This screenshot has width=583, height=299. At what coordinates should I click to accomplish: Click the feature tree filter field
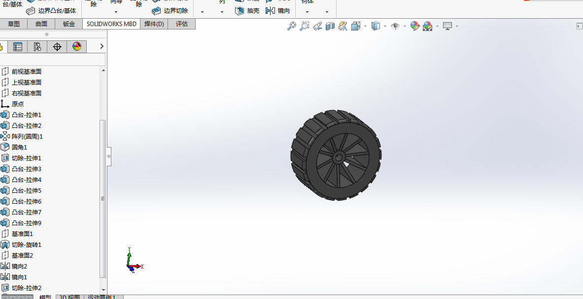(52, 60)
